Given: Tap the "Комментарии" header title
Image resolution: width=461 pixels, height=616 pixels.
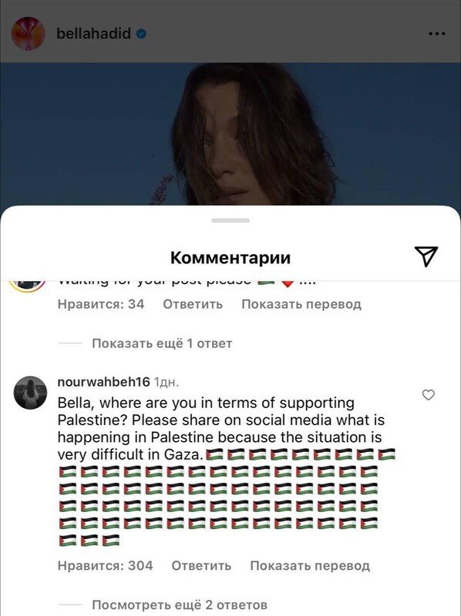Looking at the screenshot, I should pos(230,258).
